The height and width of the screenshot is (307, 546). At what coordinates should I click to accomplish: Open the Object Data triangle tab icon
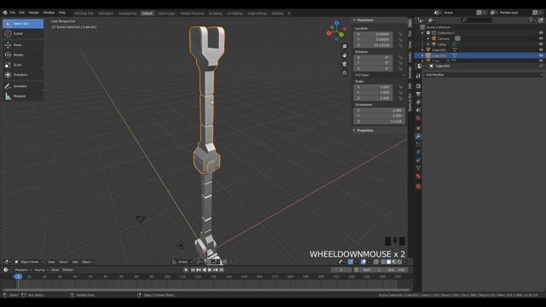tap(418, 168)
